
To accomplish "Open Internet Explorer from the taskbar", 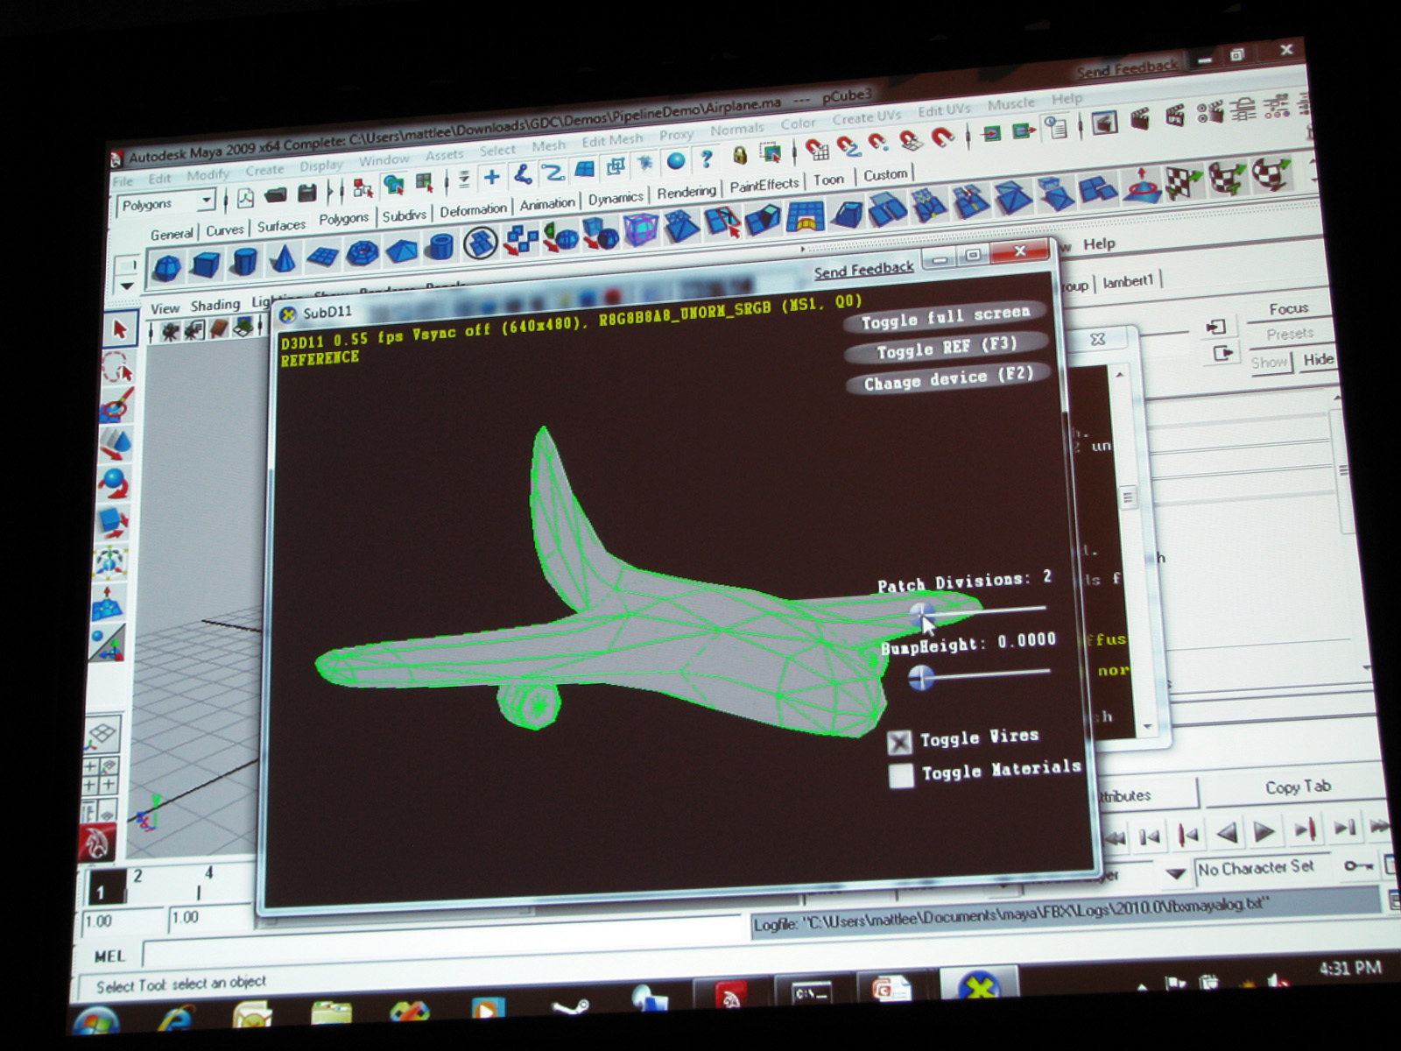I will [175, 1019].
